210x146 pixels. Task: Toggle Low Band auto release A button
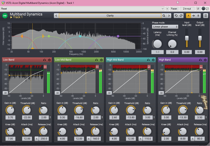click(x=36, y=139)
